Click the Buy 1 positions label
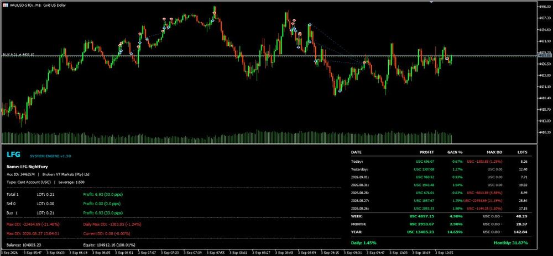Viewport: 553px width, 256px height. point(12,213)
